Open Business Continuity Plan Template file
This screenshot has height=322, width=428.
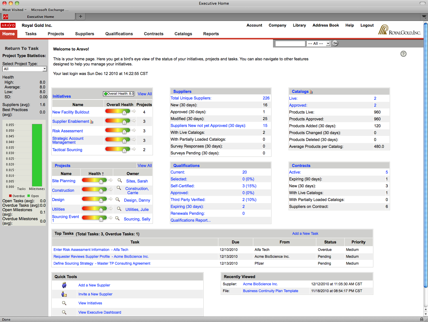[271, 291]
